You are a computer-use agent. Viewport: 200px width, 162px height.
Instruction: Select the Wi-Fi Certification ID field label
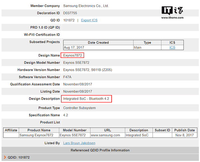pyautogui.click(x=42, y=35)
